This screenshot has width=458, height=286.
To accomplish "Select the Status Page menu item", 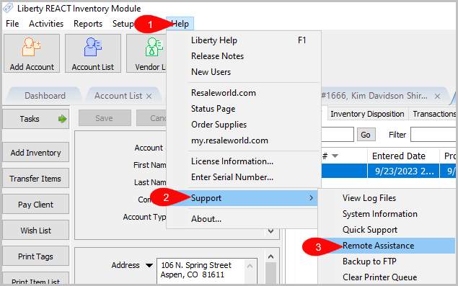I will coord(244,109).
